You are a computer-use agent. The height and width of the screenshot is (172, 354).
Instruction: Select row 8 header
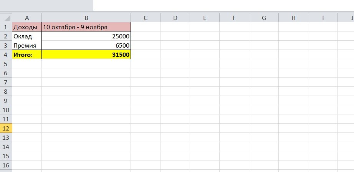tap(6, 91)
